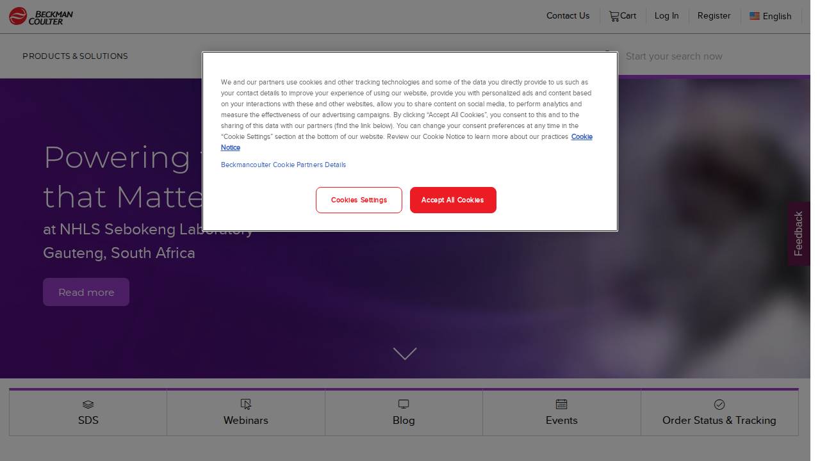Open the PRODUCTS & SOLUTIONS menu
Screen dimensions: 820x461
75,56
